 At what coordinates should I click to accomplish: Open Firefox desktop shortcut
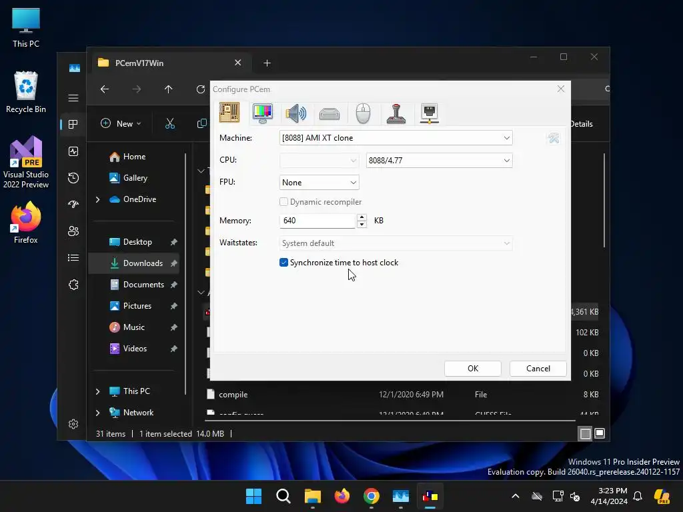point(26,223)
